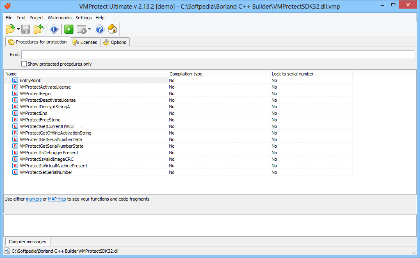Viewport: 420px width, 258px height.
Task: Select the EntryPoint procedure row
Action: pos(178,80)
